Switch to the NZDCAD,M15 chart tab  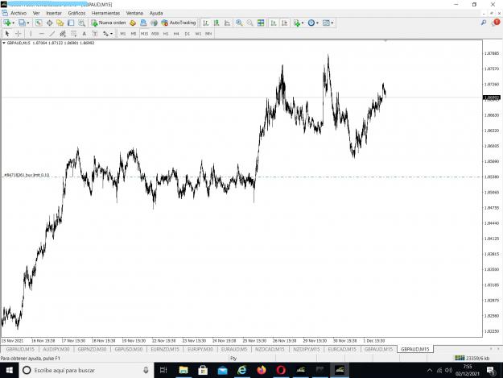pyautogui.click(x=270, y=349)
